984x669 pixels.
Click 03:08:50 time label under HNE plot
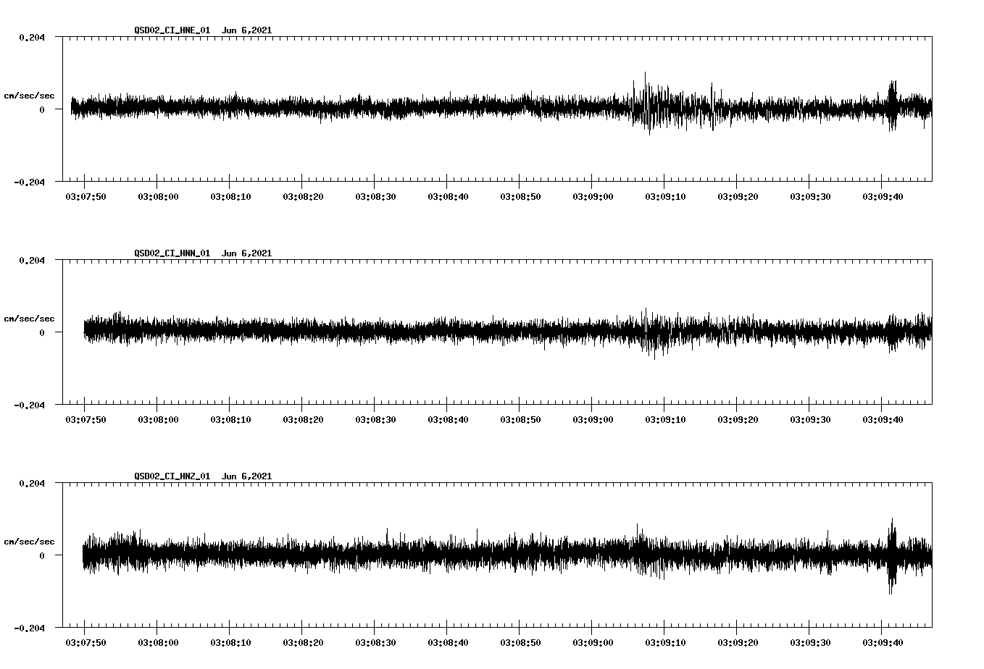520,196
